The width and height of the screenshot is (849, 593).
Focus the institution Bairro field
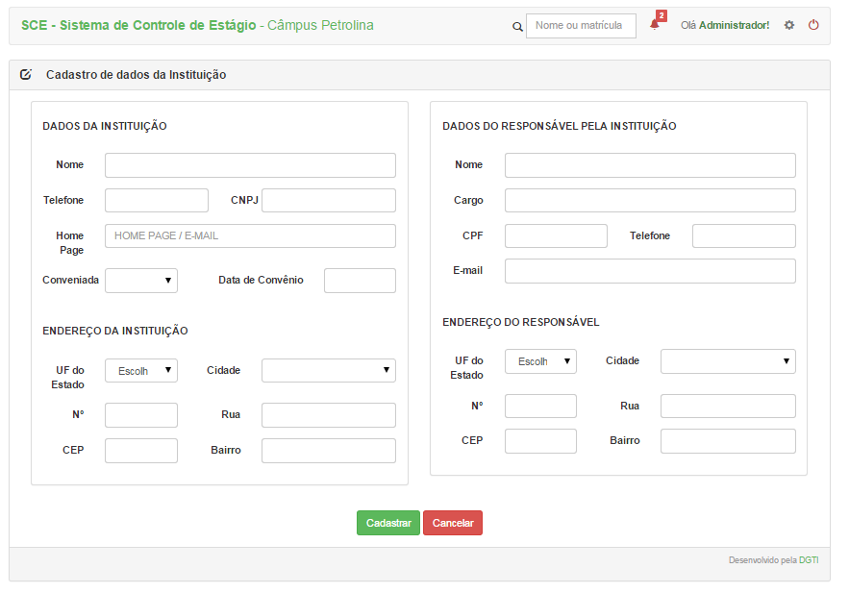pos(329,451)
